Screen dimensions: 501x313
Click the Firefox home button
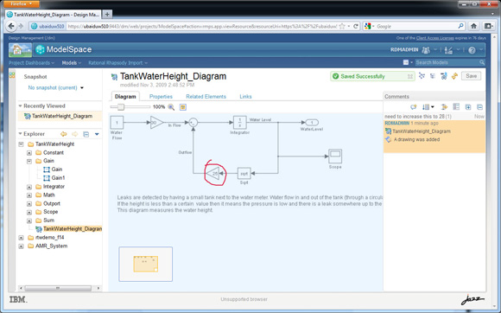[x=474, y=26]
